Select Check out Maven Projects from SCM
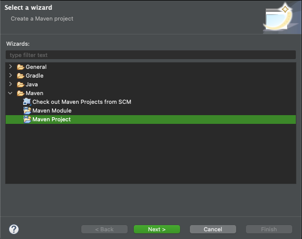This screenshot has width=302, height=239. click(82, 102)
